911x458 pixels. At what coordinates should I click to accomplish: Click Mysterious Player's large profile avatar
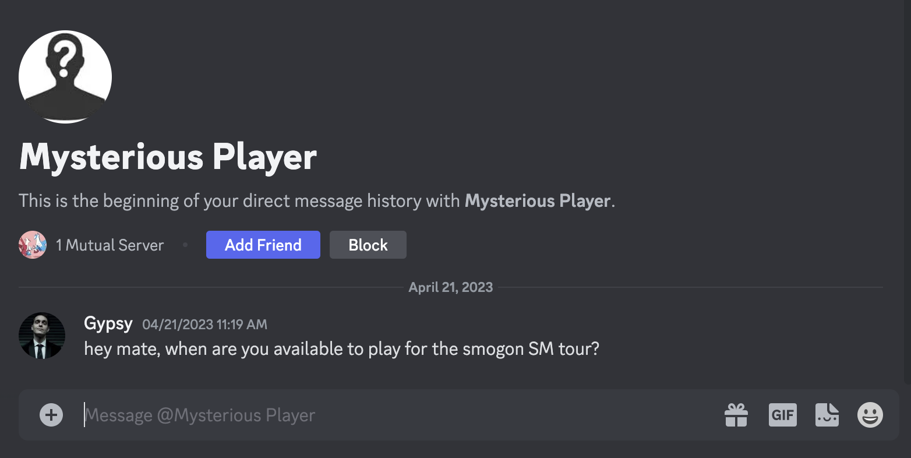click(x=65, y=77)
